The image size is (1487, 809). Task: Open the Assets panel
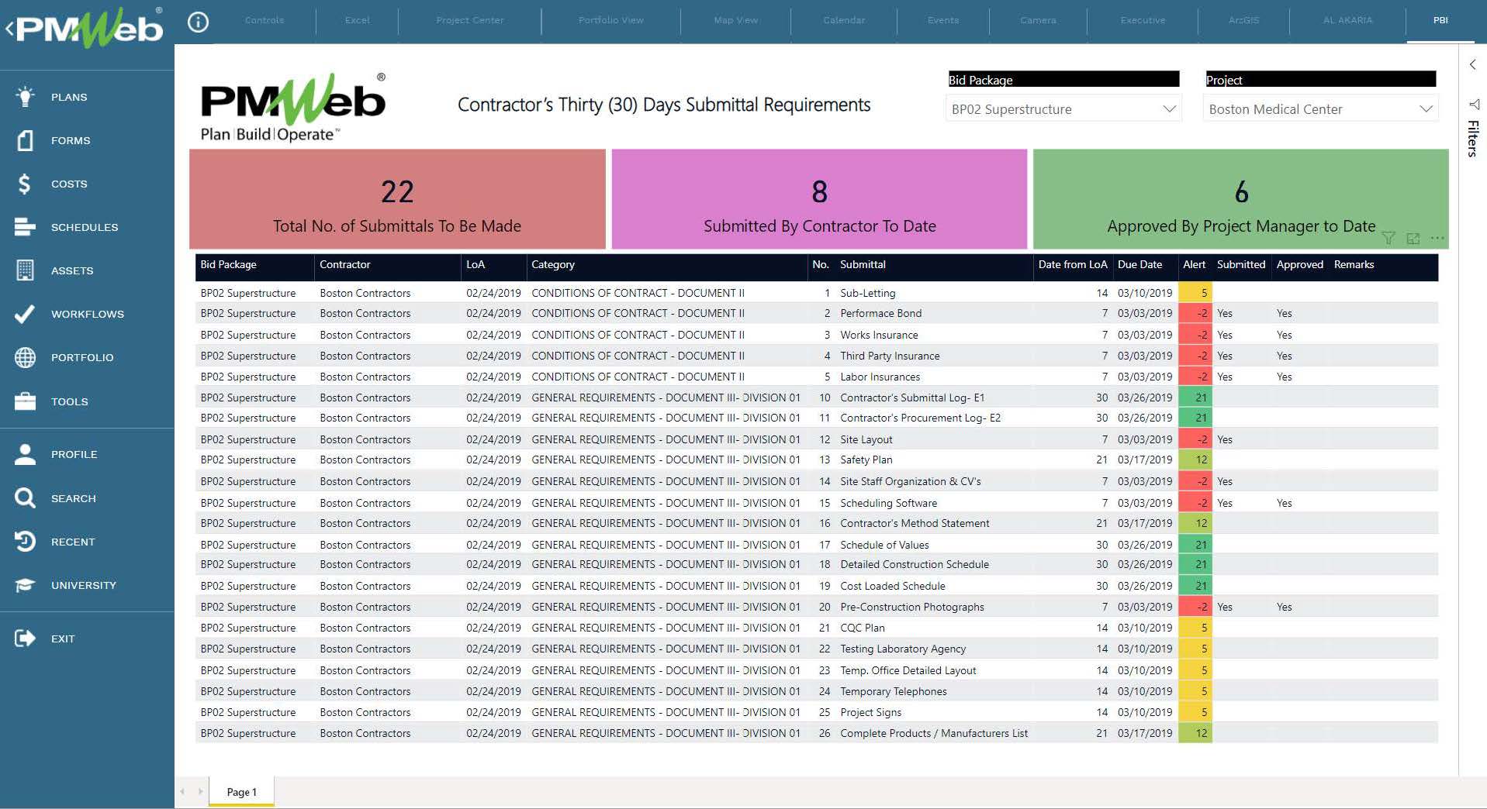23,270
